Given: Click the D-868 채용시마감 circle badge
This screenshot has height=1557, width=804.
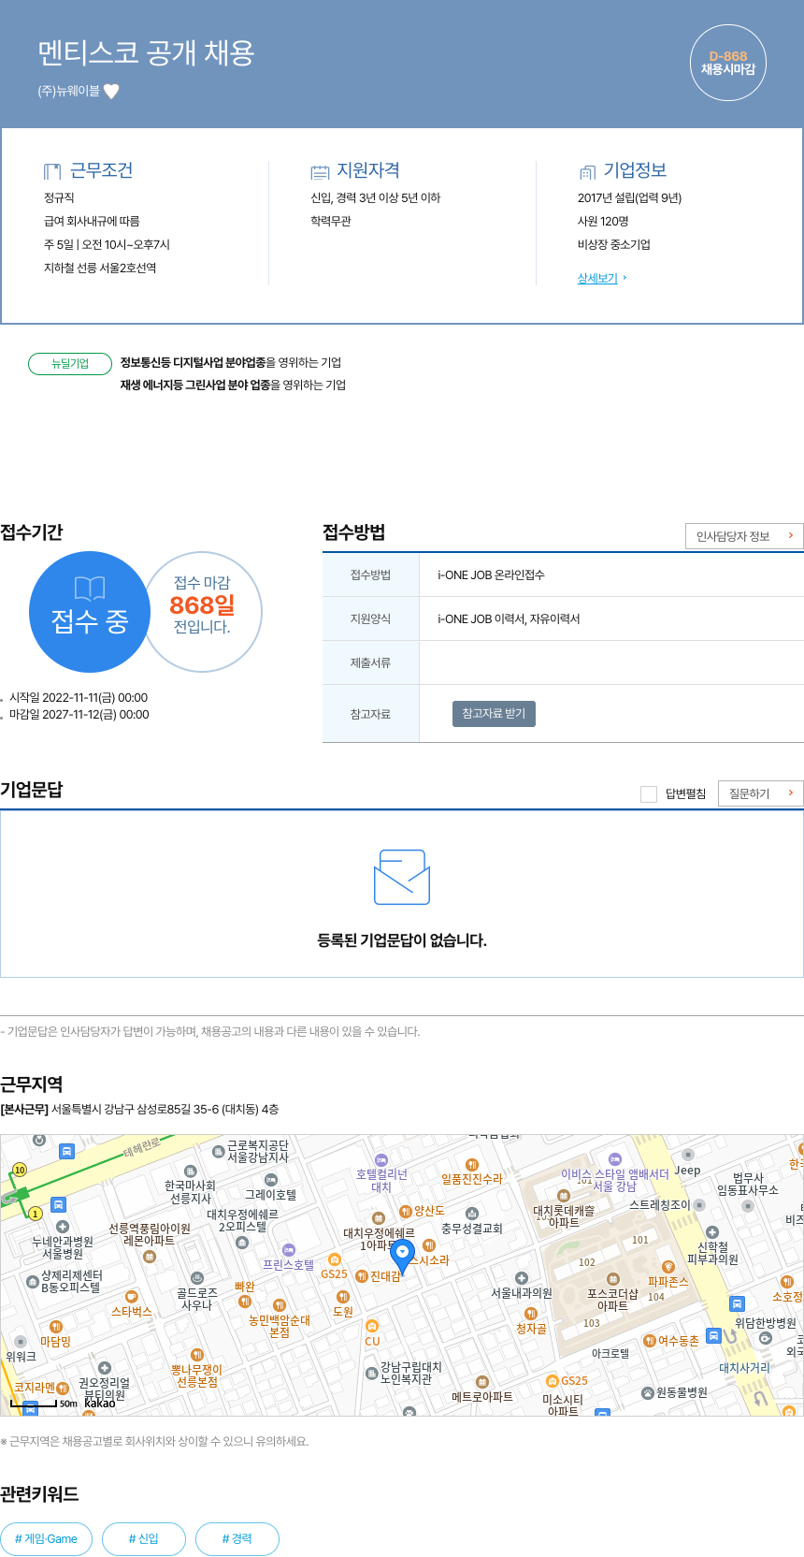Looking at the screenshot, I should coord(728,63).
